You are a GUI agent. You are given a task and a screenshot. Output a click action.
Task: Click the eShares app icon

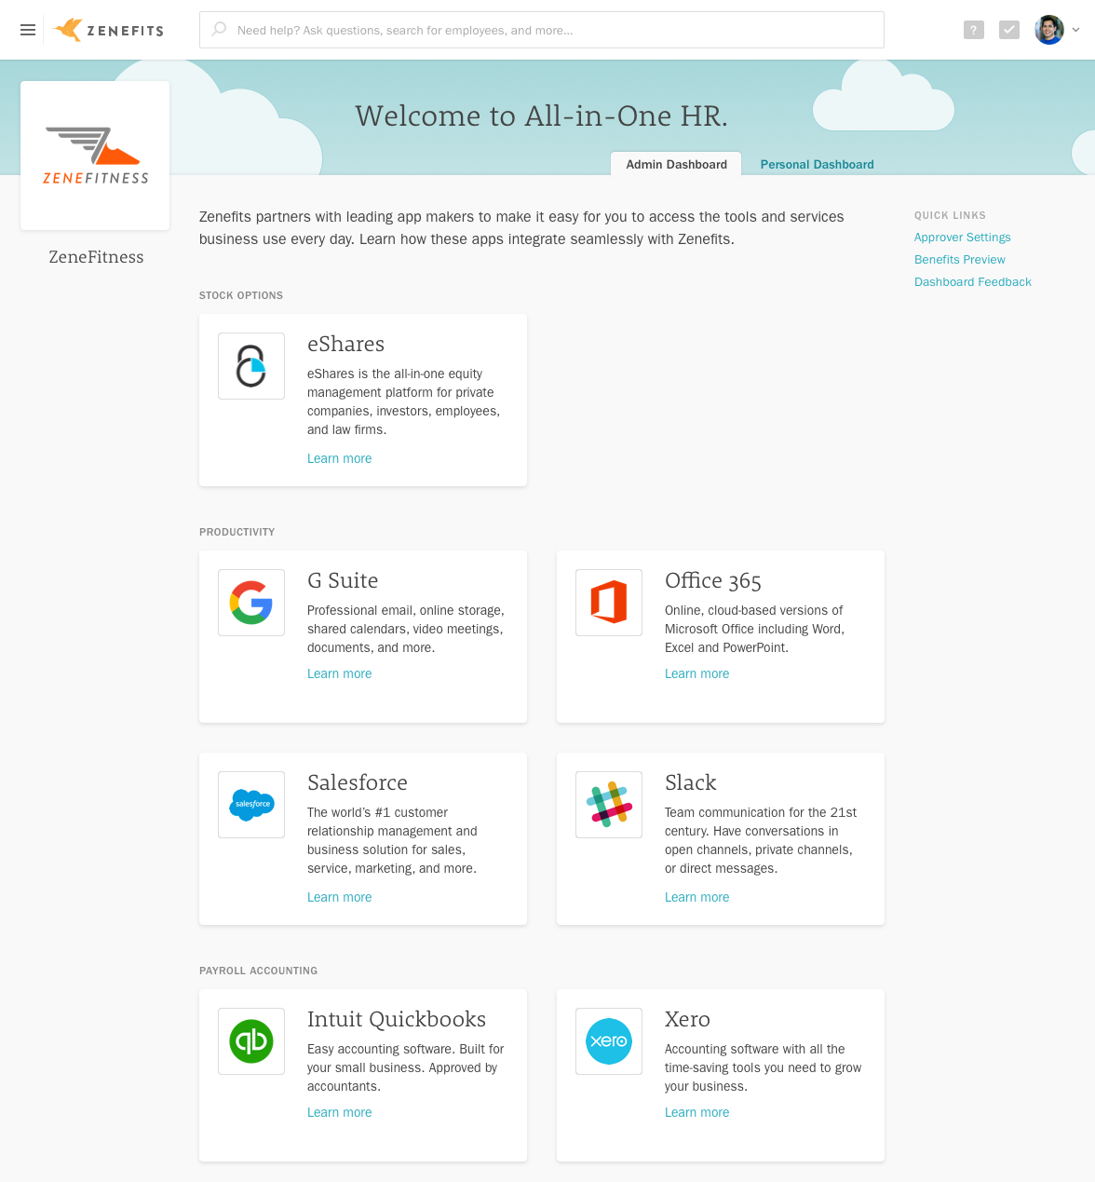pos(251,366)
